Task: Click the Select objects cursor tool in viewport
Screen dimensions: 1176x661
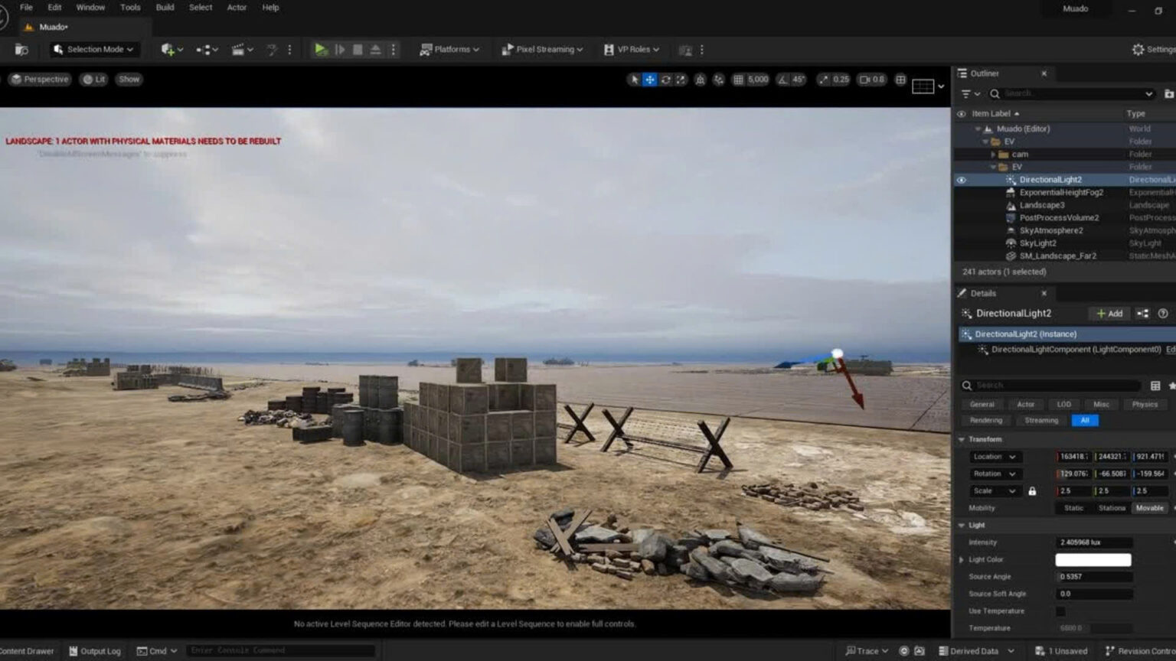Action: [x=634, y=80]
